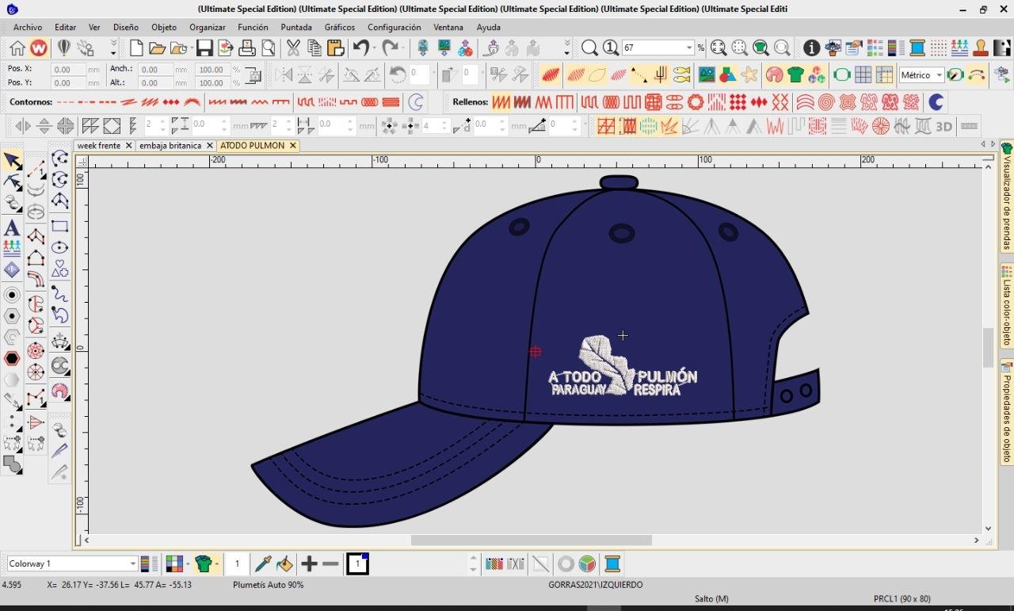The width and height of the screenshot is (1014, 611).
Task: Click the Print design icon
Action: pyautogui.click(x=247, y=48)
